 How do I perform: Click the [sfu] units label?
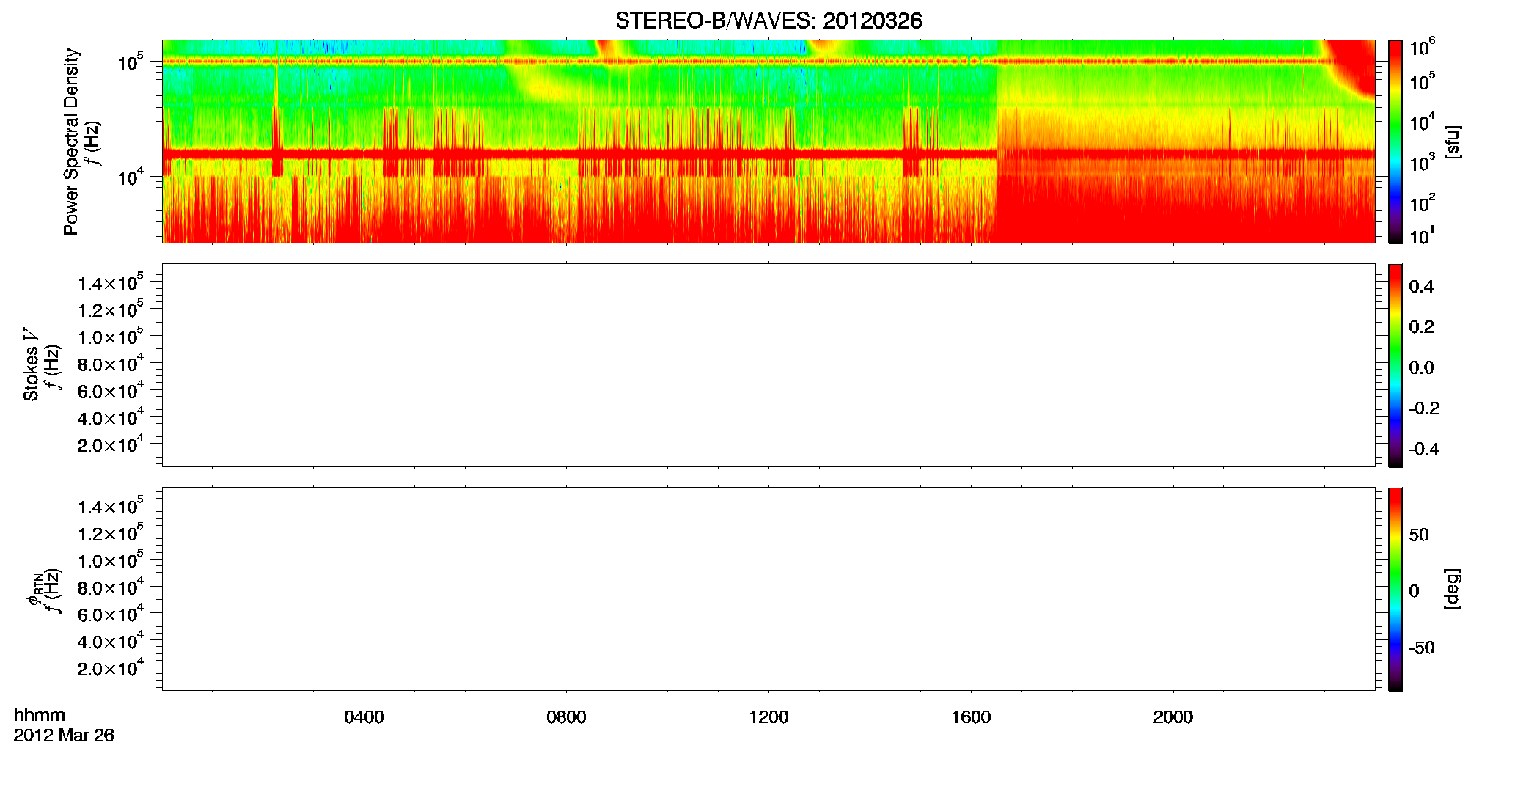coord(1453,142)
